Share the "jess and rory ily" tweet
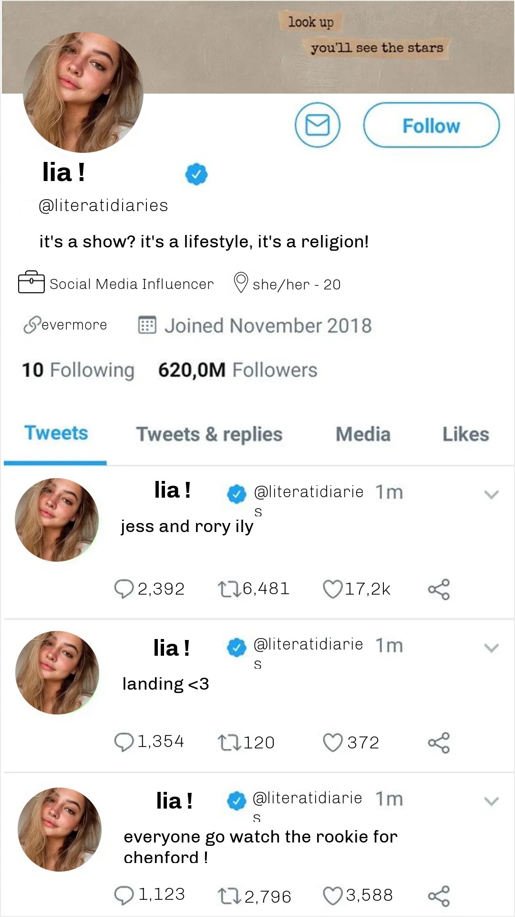 pos(439,589)
